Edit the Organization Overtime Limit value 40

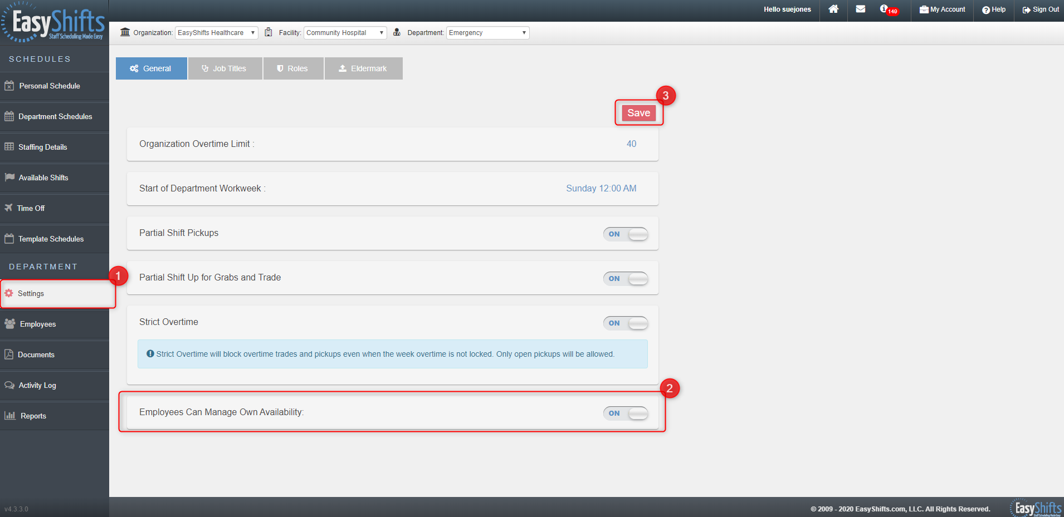[x=631, y=144]
